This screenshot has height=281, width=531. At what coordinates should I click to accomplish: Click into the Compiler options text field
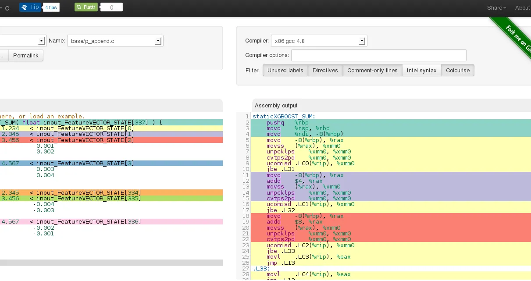[x=378, y=55]
